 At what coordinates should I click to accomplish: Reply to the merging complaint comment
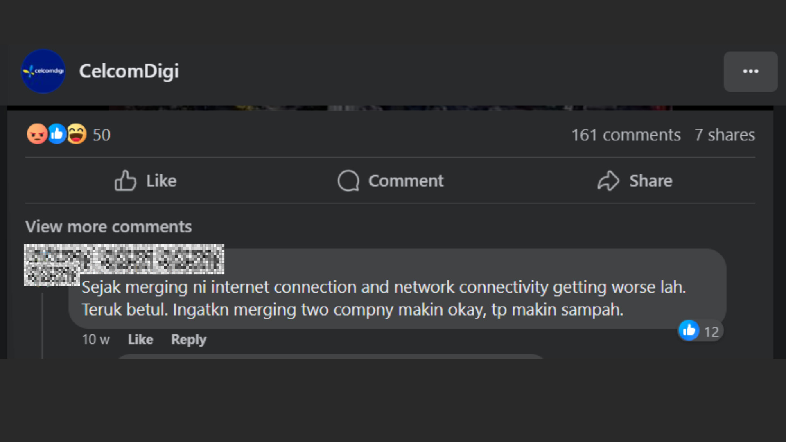(x=189, y=340)
